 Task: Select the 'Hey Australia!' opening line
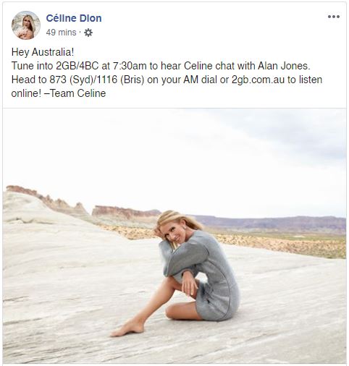[x=43, y=52]
